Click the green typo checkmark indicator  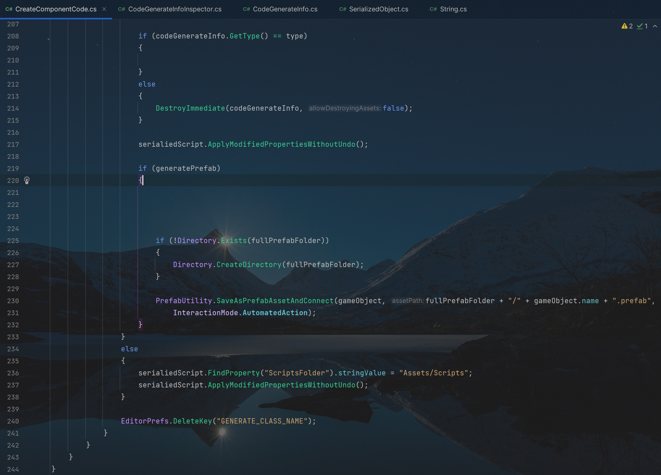[640, 26]
